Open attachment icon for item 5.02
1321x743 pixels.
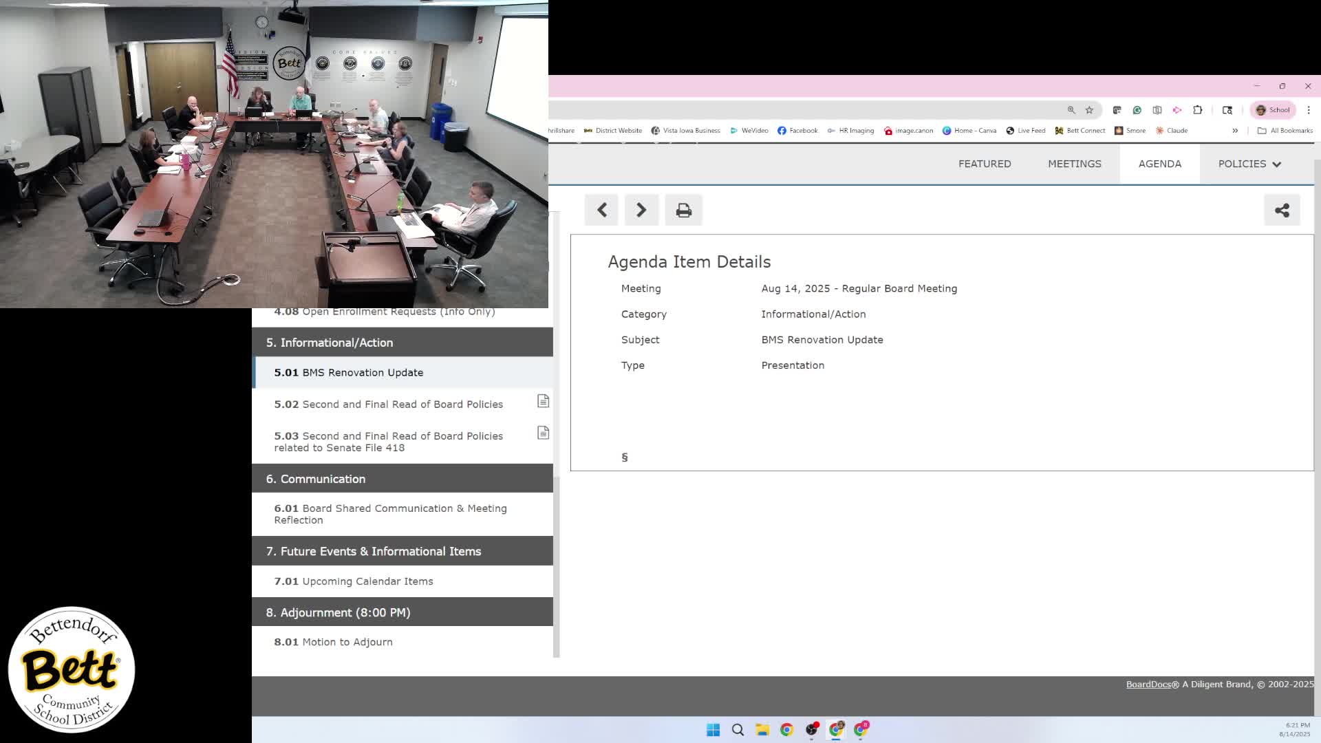point(543,401)
